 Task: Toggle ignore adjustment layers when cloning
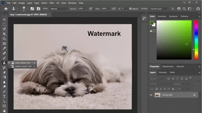172,9
